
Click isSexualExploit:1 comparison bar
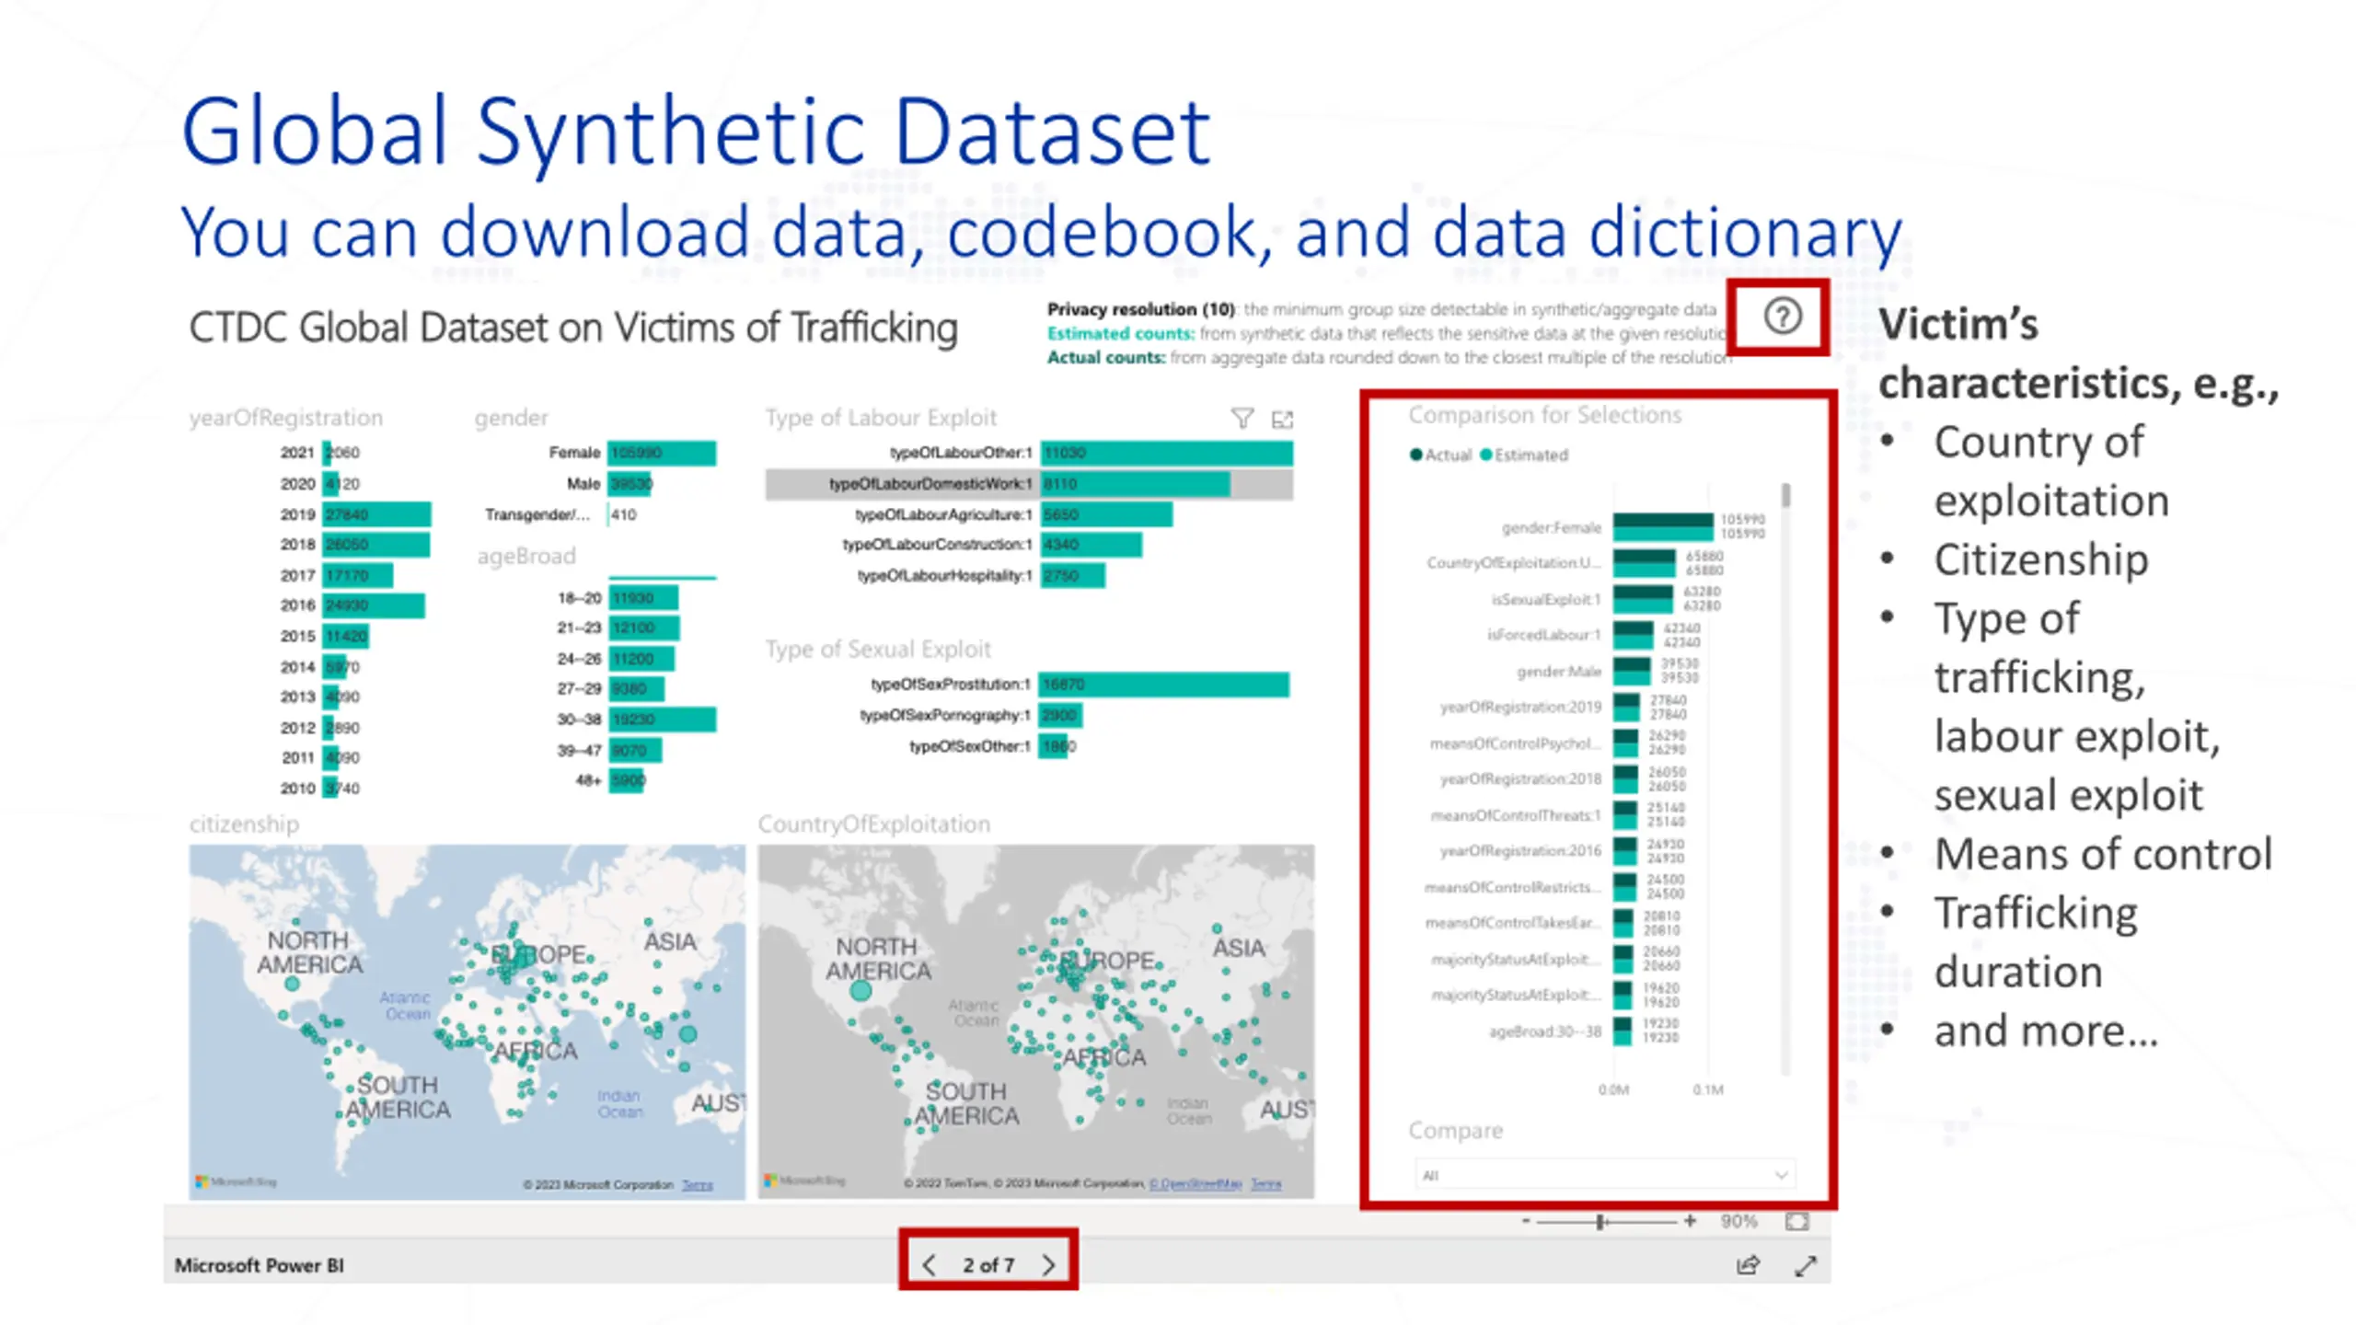1643,599
